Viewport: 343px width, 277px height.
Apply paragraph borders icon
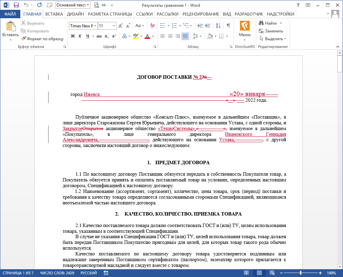tap(221, 36)
